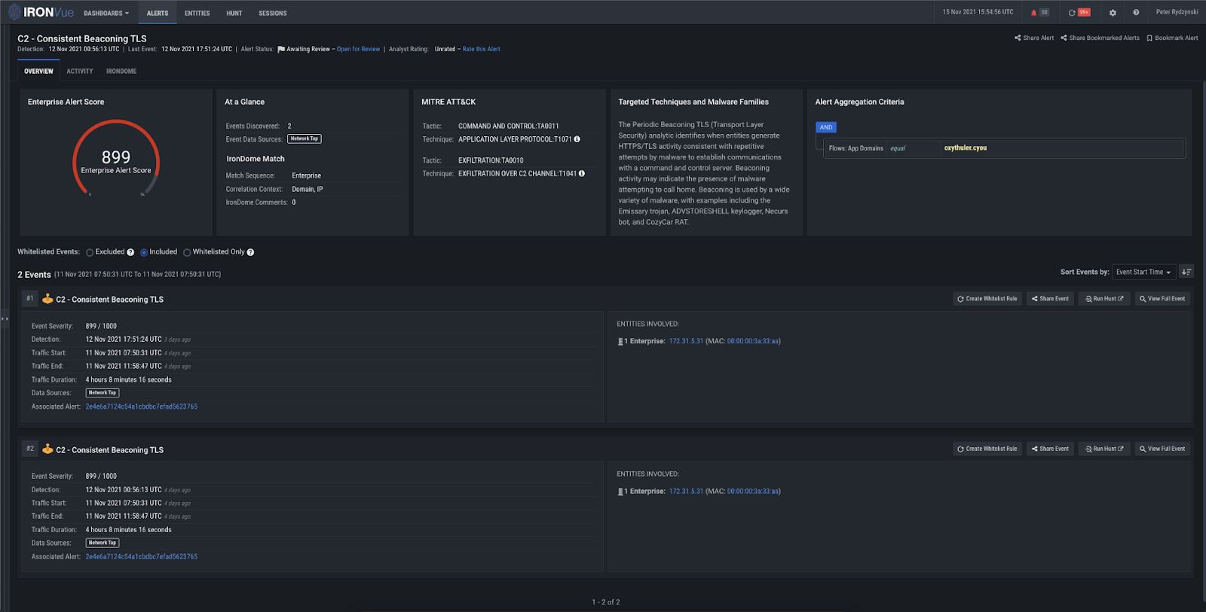The width and height of the screenshot is (1206, 612).
Task: Expand the left side panel handle
Action: click(x=5, y=318)
